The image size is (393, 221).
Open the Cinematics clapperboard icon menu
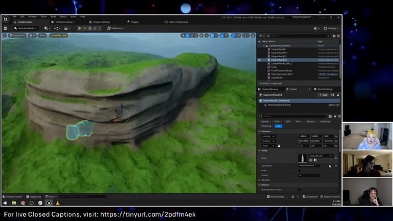[67, 28]
